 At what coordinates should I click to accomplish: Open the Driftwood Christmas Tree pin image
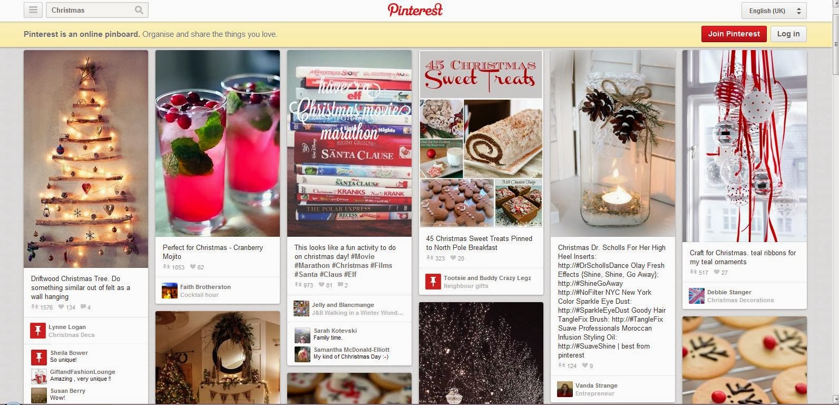point(86,159)
